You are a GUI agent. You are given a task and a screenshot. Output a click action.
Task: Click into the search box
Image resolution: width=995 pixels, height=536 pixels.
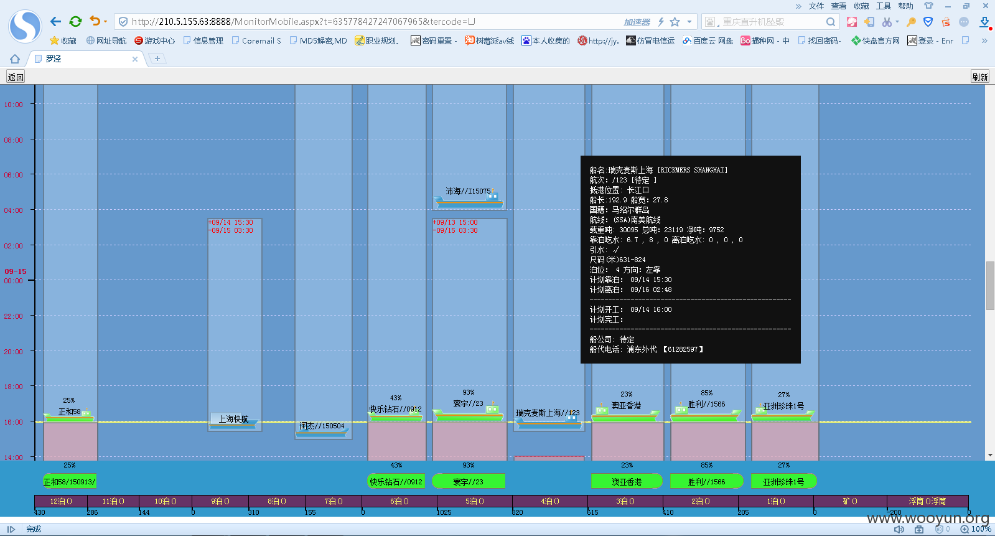click(x=772, y=22)
